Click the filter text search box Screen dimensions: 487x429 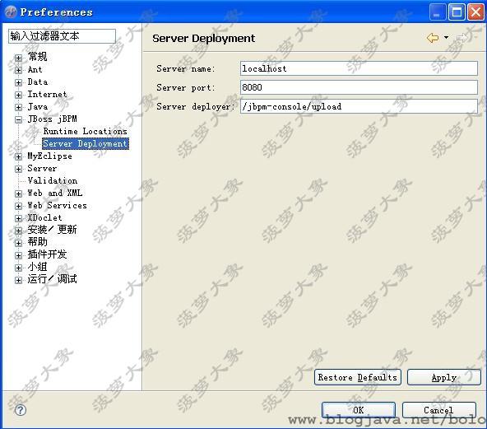tap(62, 36)
